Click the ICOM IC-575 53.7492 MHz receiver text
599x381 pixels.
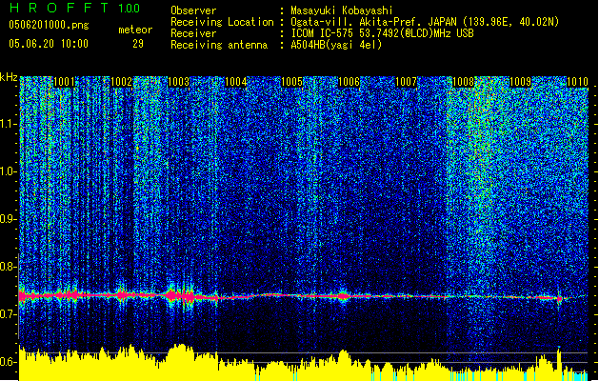[382, 33]
